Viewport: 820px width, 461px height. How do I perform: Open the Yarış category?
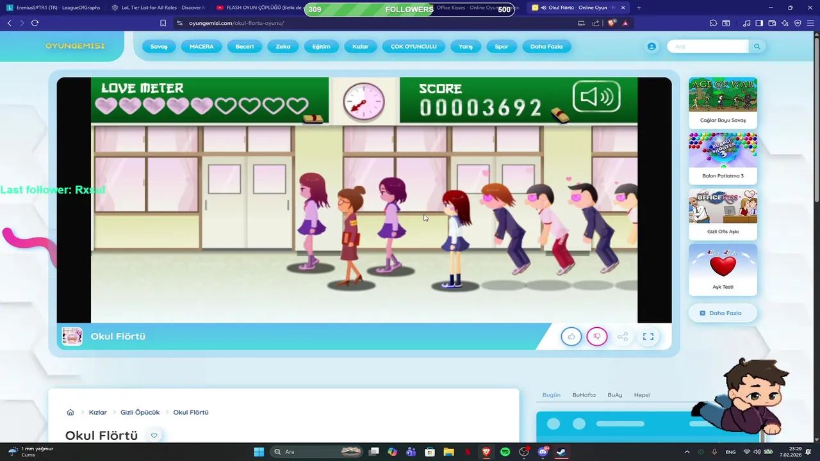[x=466, y=47]
